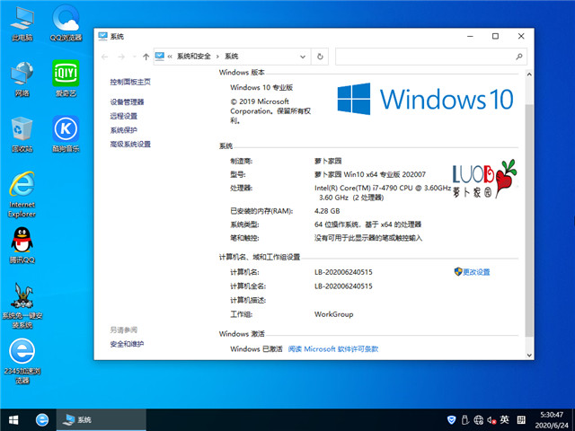Select 系统和安全 in breadcrumb path
This screenshot has width=575, height=431.
pyautogui.click(x=194, y=57)
